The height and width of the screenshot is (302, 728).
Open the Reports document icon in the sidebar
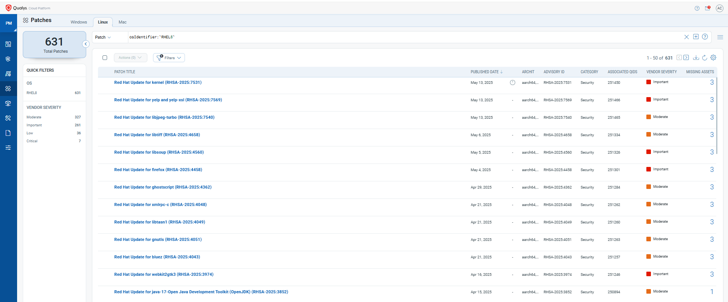8,133
